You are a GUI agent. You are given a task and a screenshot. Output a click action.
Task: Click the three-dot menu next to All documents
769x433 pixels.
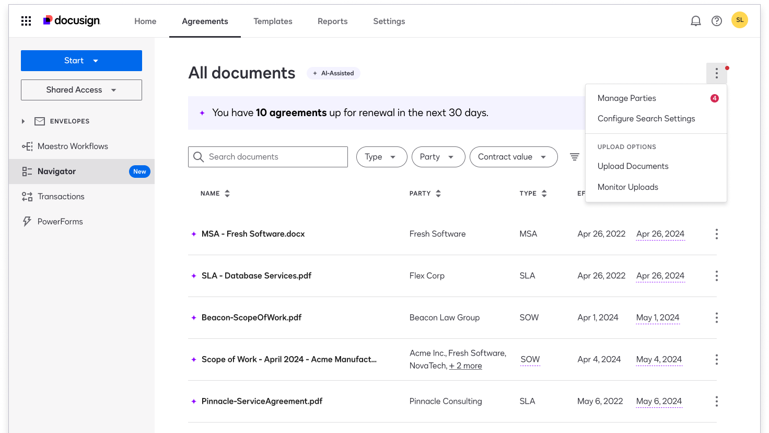(x=716, y=73)
